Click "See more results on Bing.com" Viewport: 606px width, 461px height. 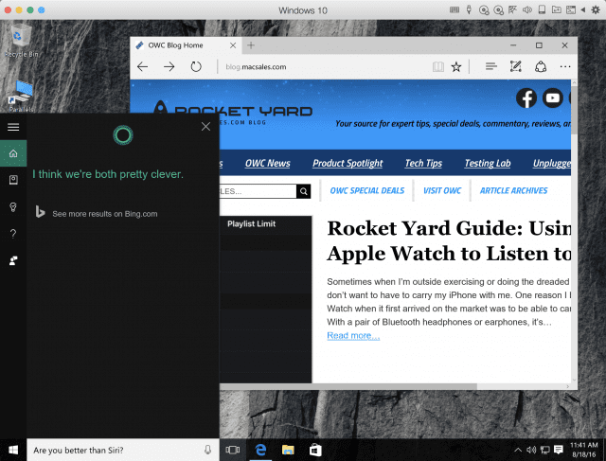pos(104,214)
